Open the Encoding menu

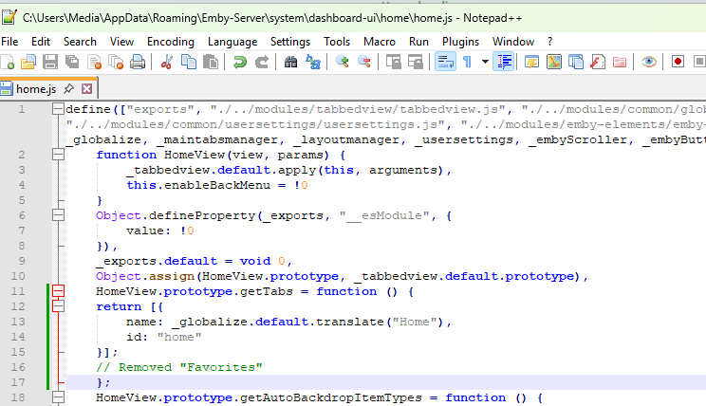tap(171, 42)
